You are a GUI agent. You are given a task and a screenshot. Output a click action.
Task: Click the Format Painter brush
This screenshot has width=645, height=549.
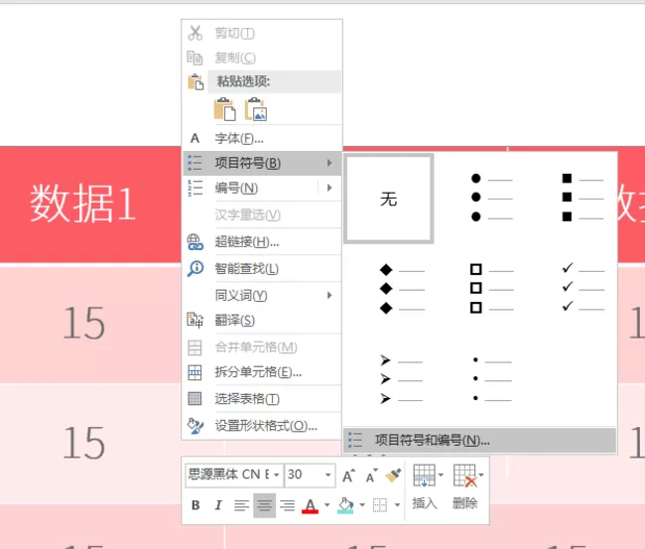click(x=393, y=476)
